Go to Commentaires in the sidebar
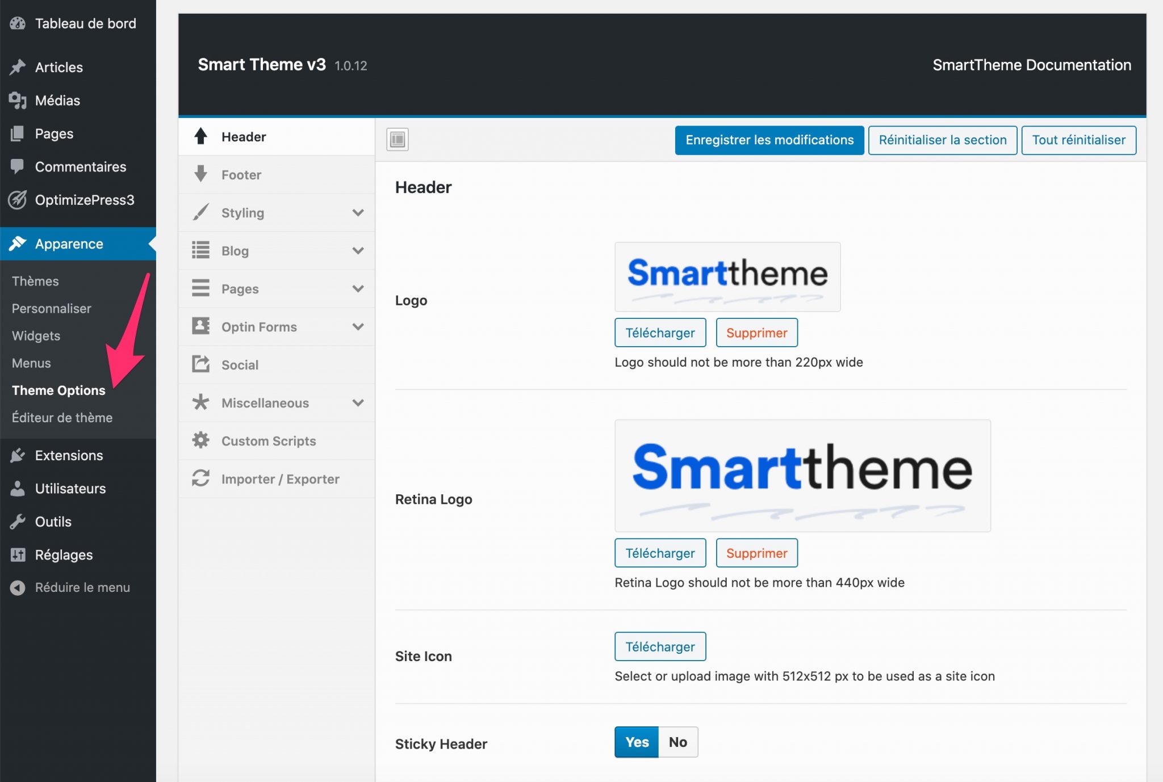The image size is (1163, 782). (x=80, y=166)
